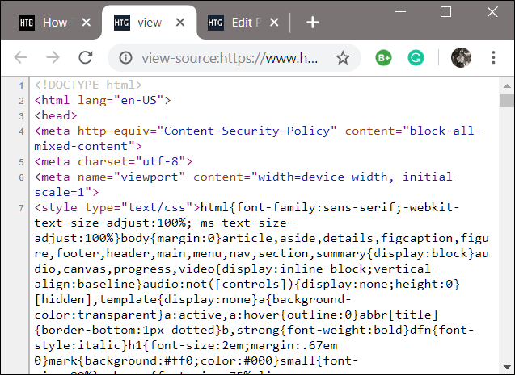Click the forward navigation arrow

(x=53, y=57)
